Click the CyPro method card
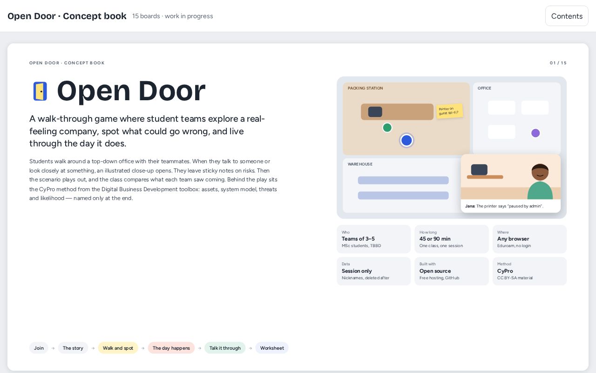 pyautogui.click(x=529, y=271)
